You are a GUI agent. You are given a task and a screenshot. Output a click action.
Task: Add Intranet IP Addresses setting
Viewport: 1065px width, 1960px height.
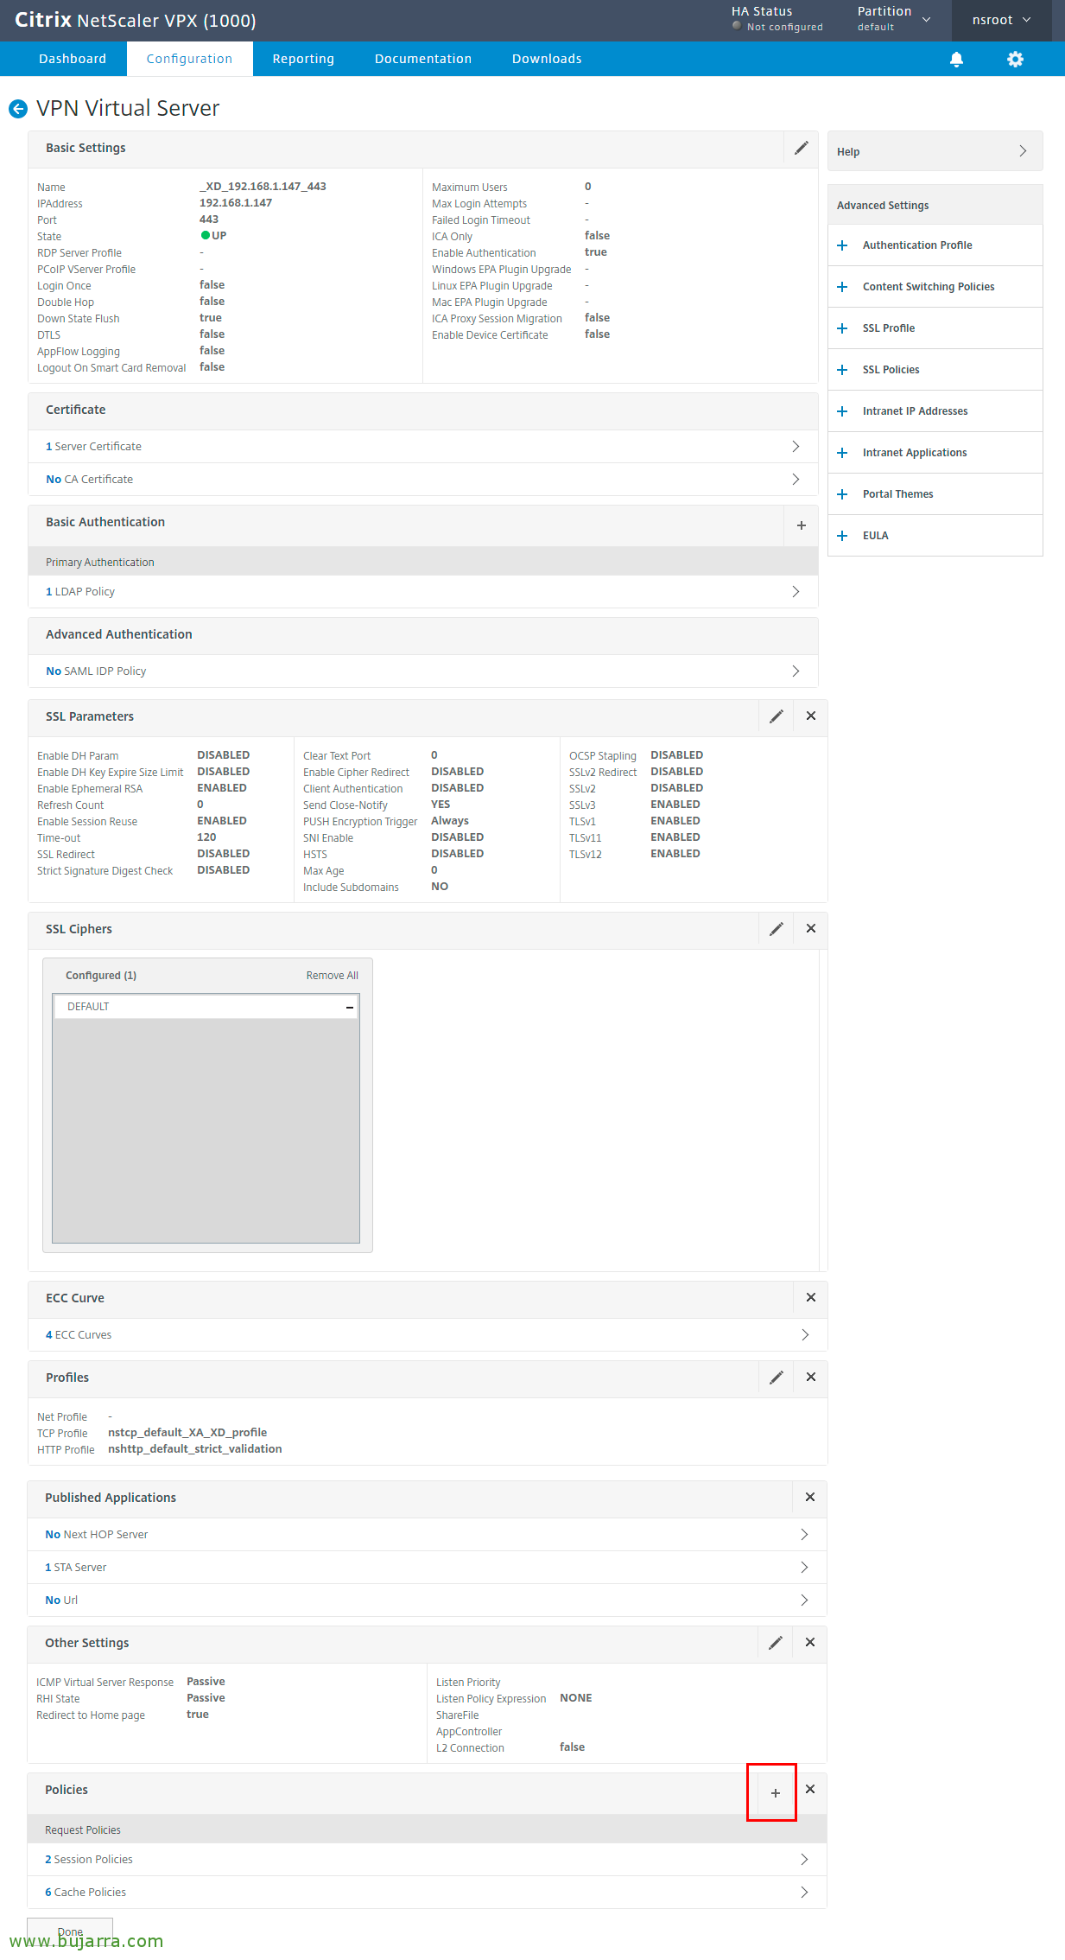click(x=935, y=411)
